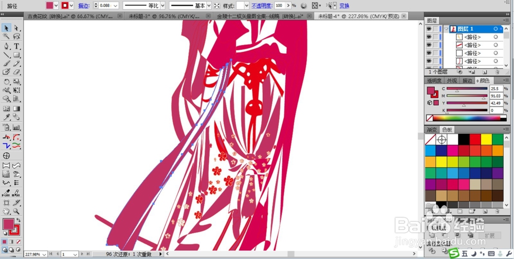
Task: Toggle visibility of the second <路径> item
Action: click(429, 45)
